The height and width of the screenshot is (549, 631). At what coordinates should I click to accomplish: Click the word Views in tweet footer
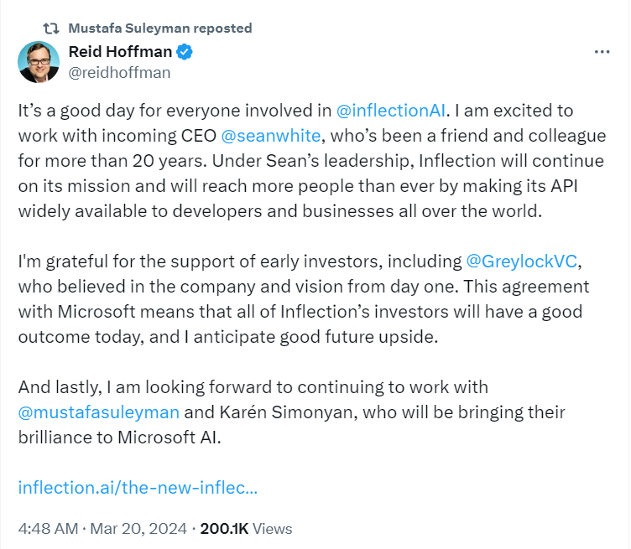[272, 529]
